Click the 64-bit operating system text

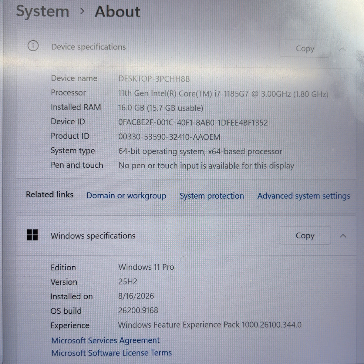[x=200, y=151]
